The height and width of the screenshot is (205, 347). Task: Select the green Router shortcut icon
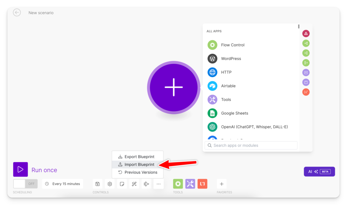coord(306,43)
